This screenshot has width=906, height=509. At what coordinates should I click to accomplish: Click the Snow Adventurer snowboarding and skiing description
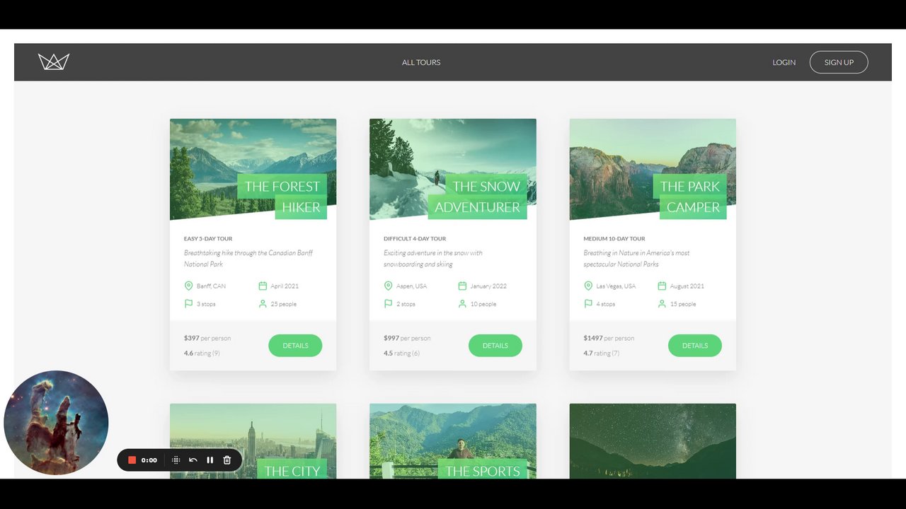pyautogui.click(x=433, y=258)
